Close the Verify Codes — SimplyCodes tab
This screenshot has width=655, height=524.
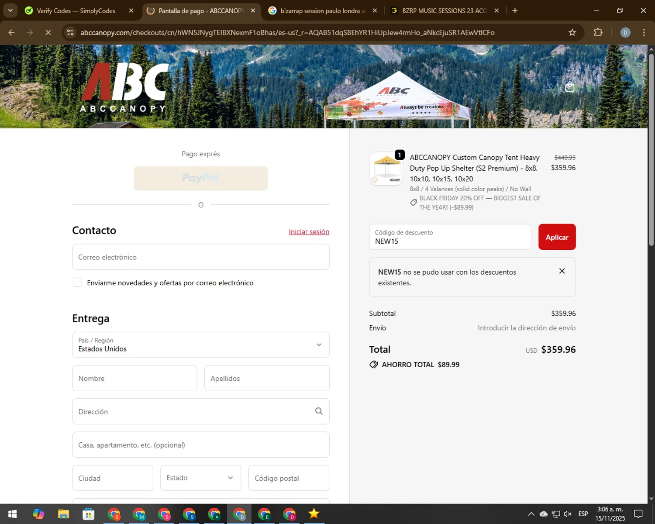131,10
